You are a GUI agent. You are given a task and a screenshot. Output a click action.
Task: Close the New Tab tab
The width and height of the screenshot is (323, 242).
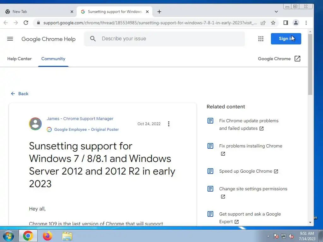click(x=72, y=12)
